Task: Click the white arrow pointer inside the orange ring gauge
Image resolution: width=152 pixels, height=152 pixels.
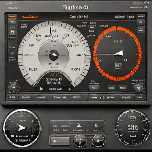Action: tap(119, 53)
